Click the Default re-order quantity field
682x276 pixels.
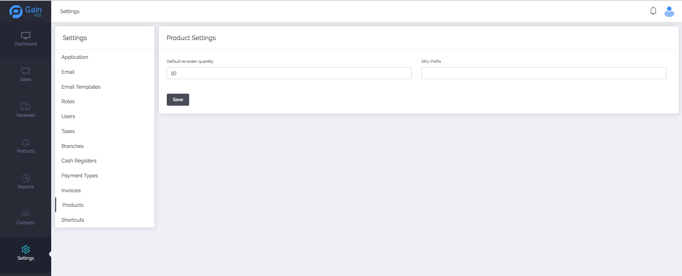pyautogui.click(x=289, y=73)
